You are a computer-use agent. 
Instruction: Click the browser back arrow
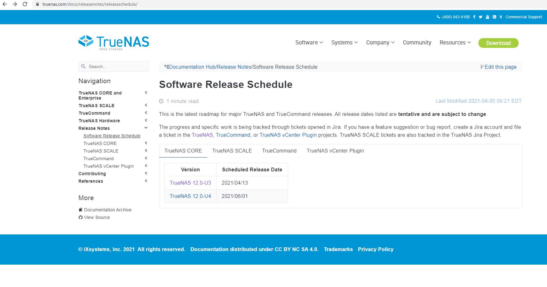click(5, 4)
